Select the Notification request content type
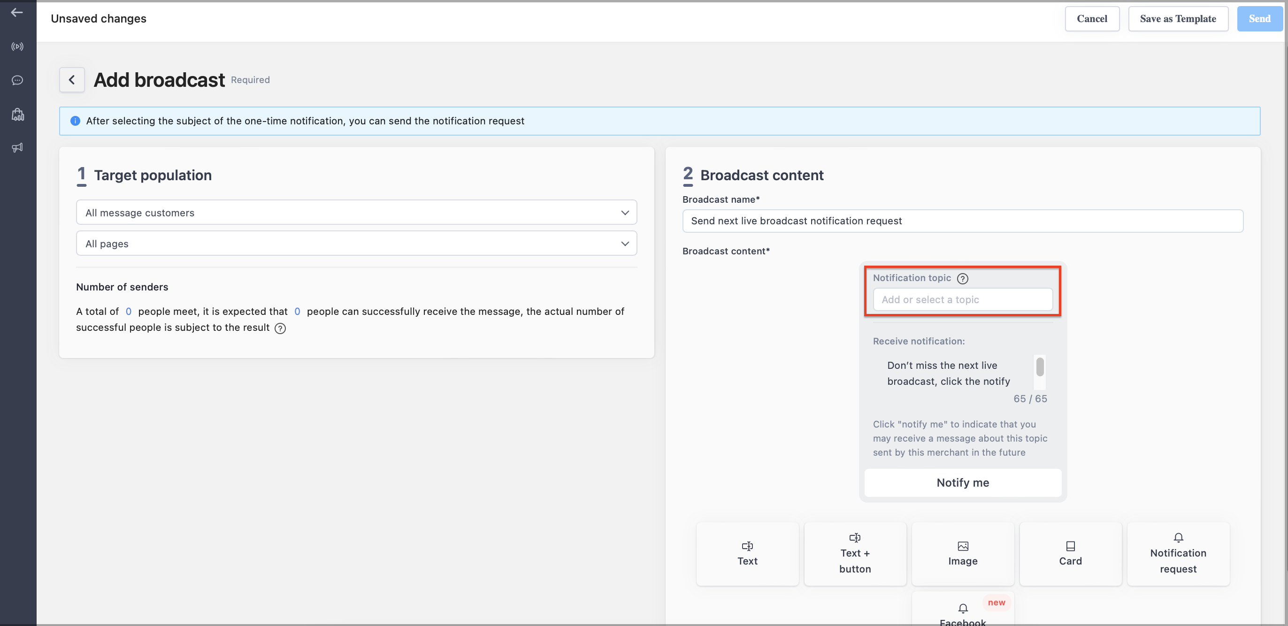 (1178, 554)
